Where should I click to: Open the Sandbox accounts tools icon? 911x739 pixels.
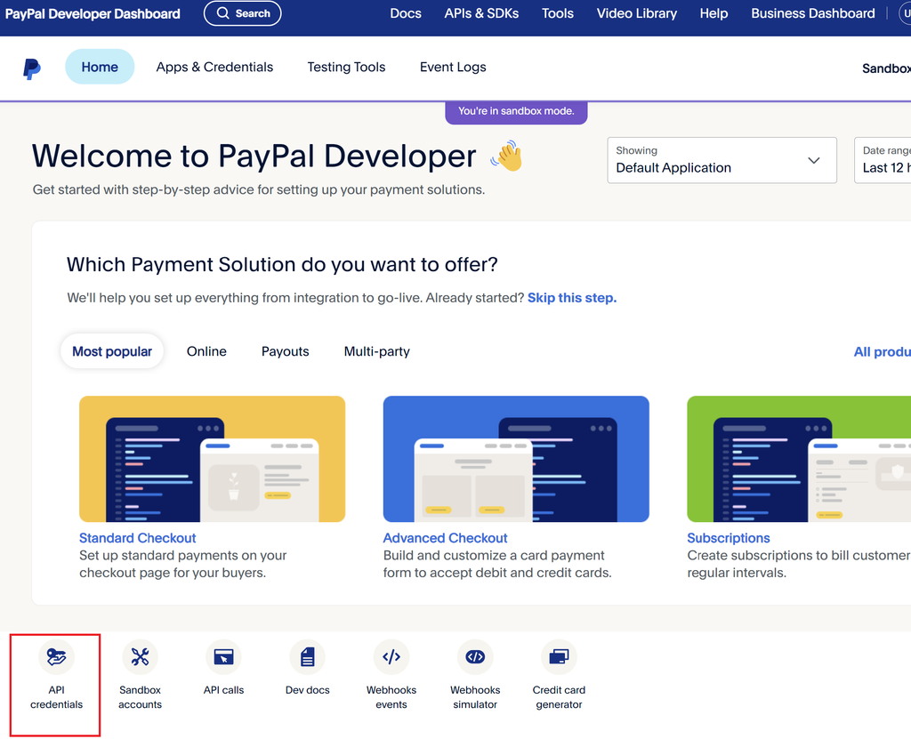click(140, 657)
